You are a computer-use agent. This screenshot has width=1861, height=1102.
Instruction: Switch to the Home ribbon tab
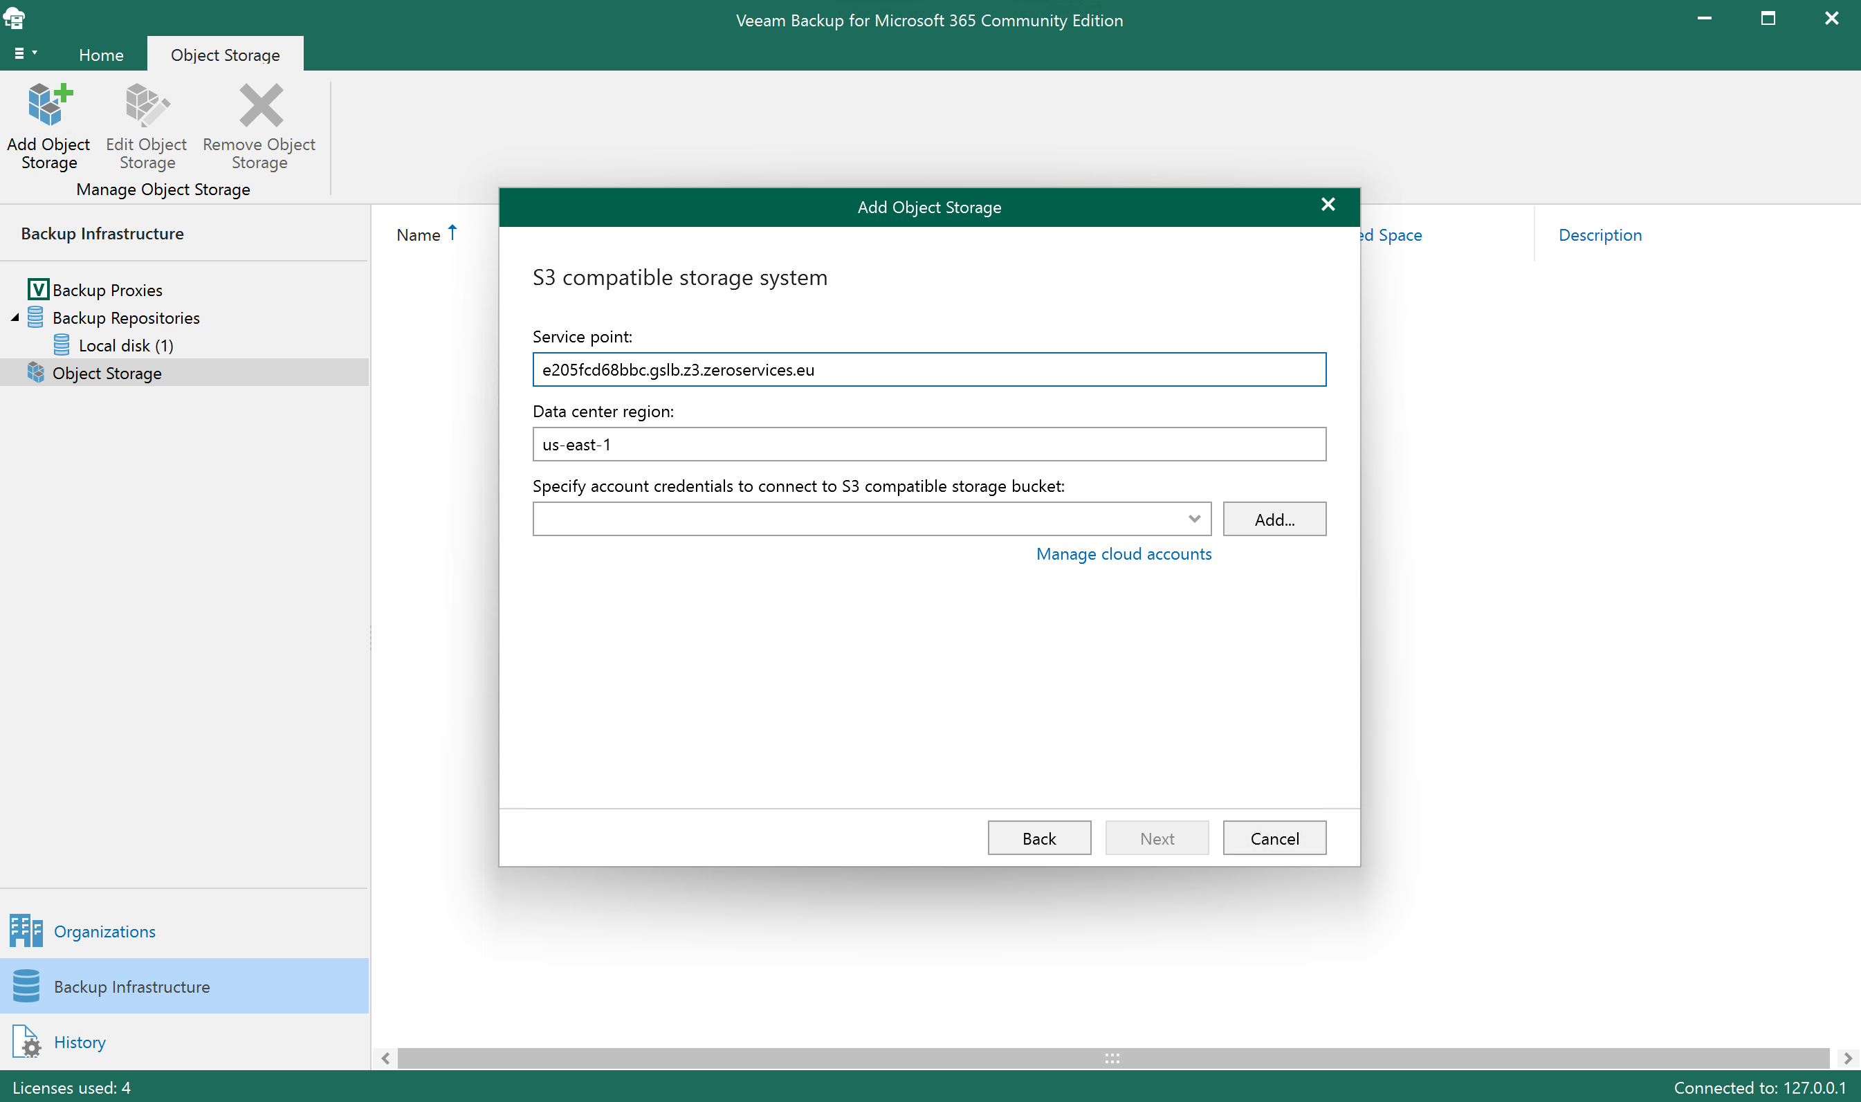tap(101, 54)
